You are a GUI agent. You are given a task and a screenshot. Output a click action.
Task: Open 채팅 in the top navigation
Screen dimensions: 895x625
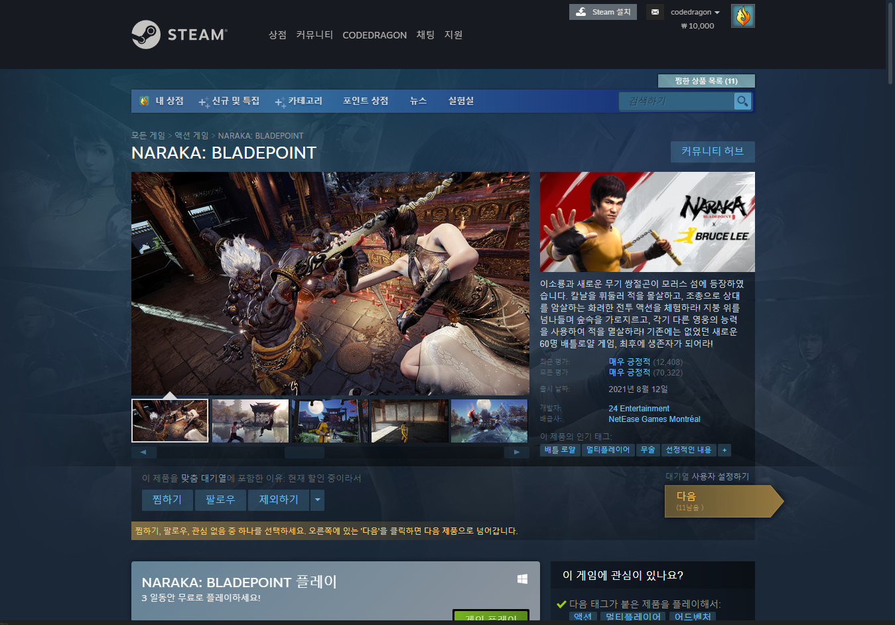(x=425, y=35)
